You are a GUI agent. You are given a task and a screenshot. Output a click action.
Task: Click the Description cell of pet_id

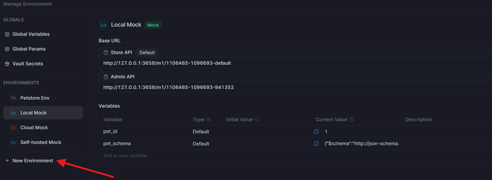click(x=447, y=132)
